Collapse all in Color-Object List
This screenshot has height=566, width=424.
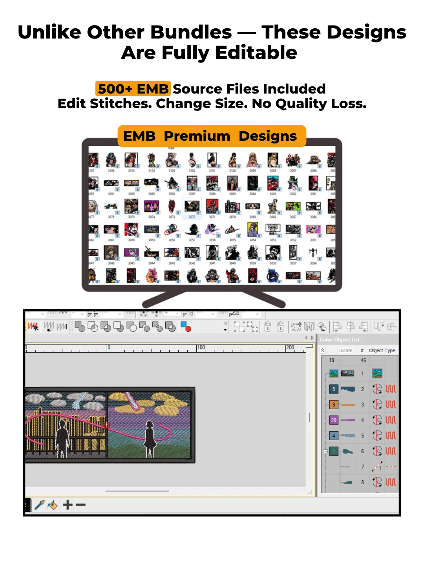tap(322, 350)
